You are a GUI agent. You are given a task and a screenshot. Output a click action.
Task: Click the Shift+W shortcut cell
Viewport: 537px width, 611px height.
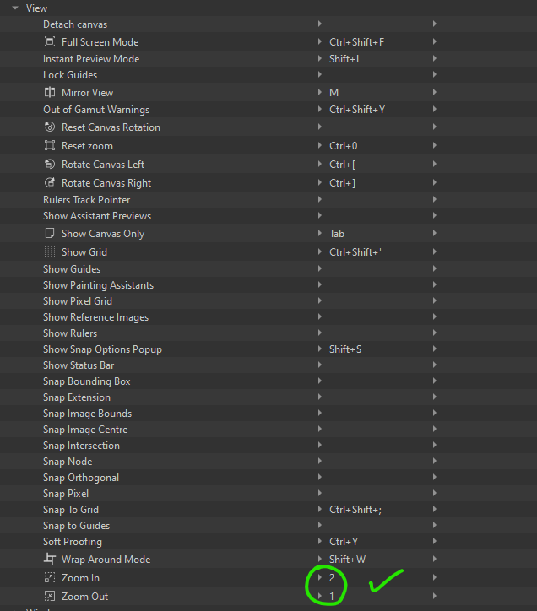point(348,560)
